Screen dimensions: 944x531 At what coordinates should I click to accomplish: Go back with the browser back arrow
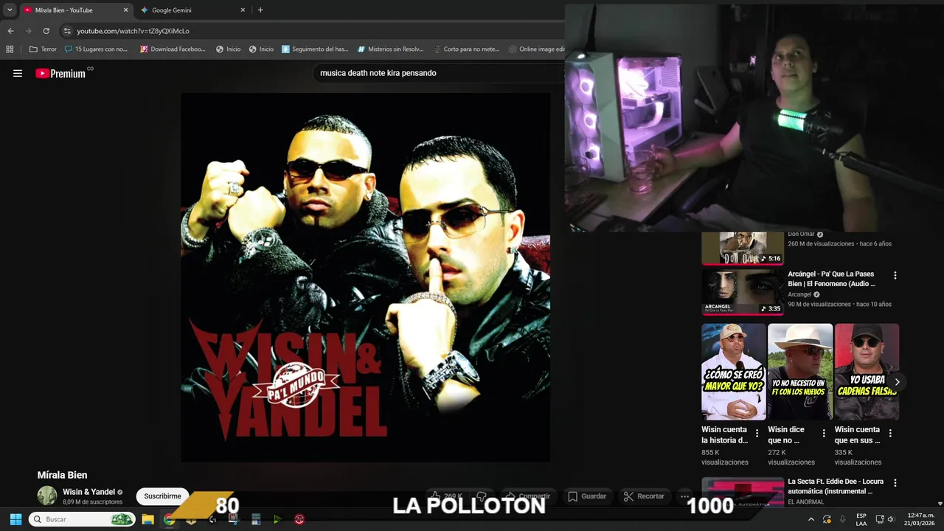point(10,31)
